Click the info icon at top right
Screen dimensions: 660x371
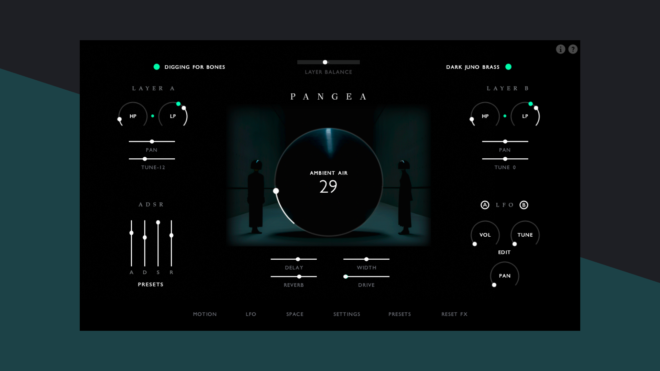tap(560, 49)
